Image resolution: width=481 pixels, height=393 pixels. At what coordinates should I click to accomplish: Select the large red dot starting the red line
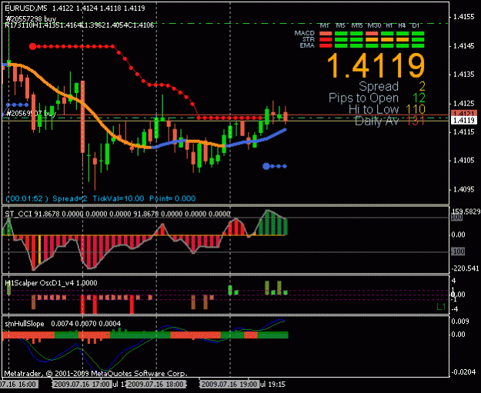pyautogui.click(x=33, y=47)
